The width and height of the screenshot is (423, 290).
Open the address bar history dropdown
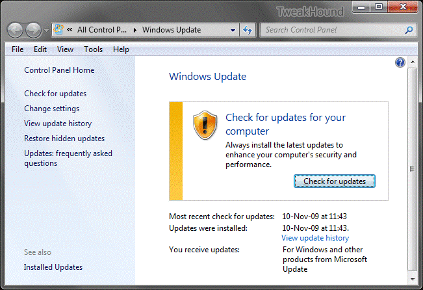click(233, 31)
